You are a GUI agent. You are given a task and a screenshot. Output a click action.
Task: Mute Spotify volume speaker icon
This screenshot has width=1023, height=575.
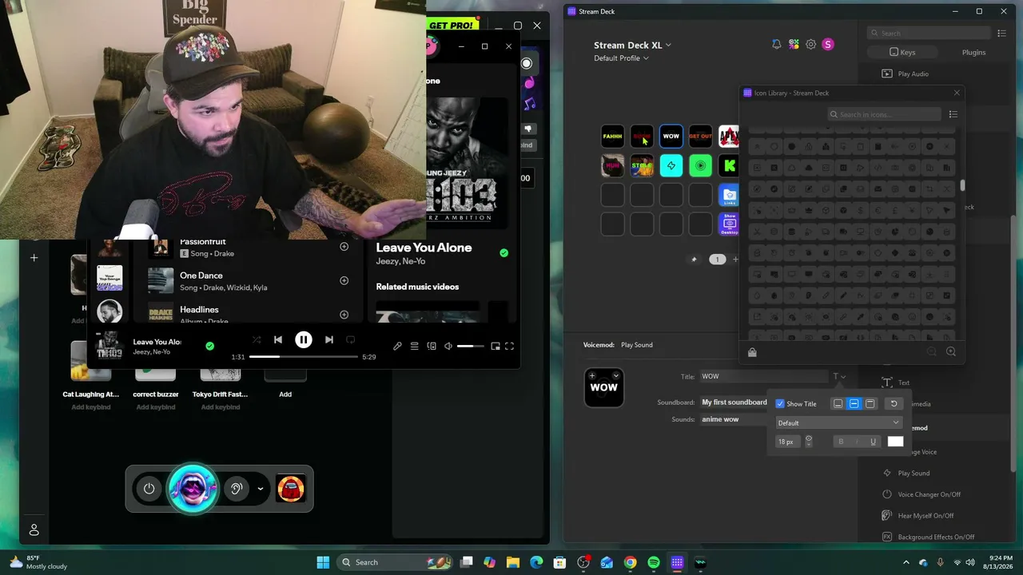448,346
